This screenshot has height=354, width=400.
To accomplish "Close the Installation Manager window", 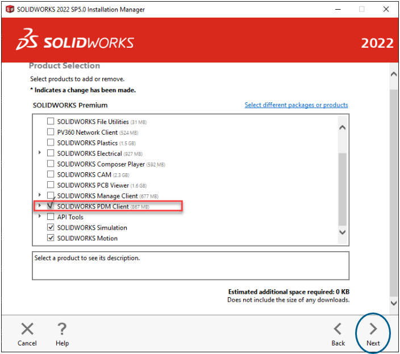I will point(386,10).
